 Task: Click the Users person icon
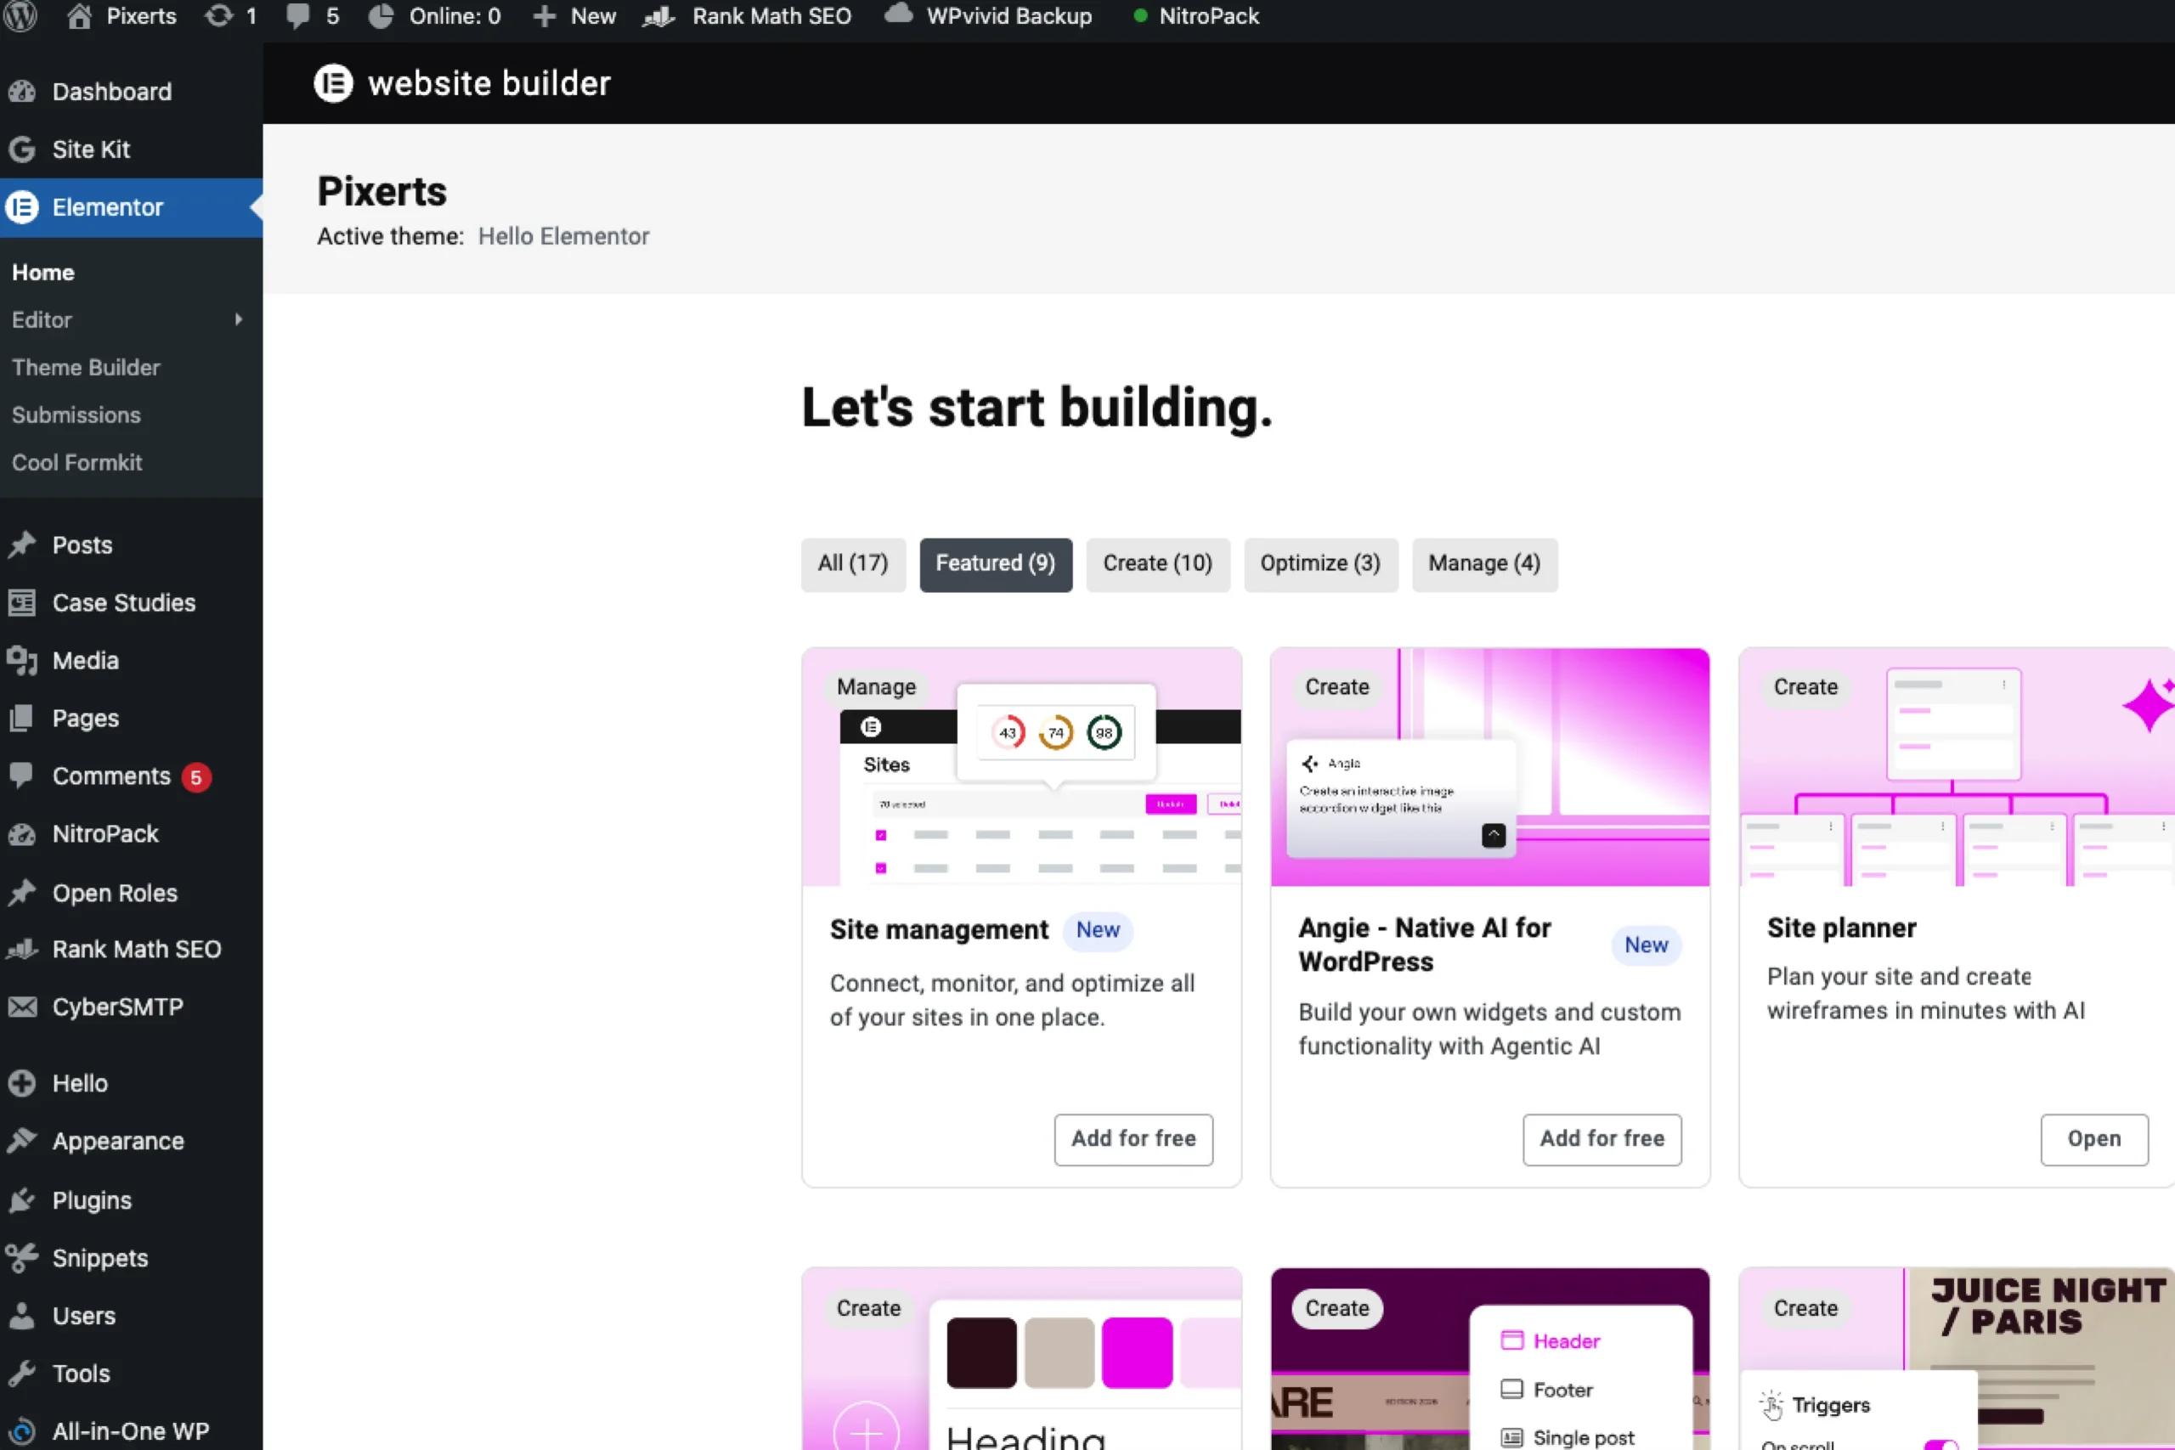(22, 1315)
